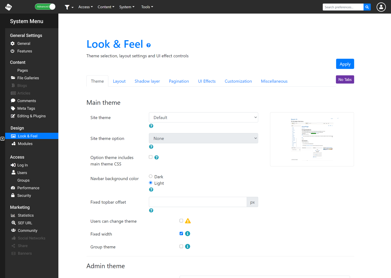Check the Group theme checkbox

(181, 247)
